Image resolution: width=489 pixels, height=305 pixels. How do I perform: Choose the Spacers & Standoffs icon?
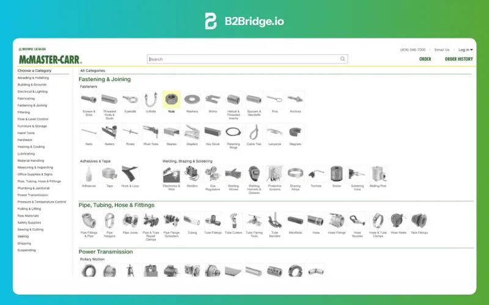point(254,99)
